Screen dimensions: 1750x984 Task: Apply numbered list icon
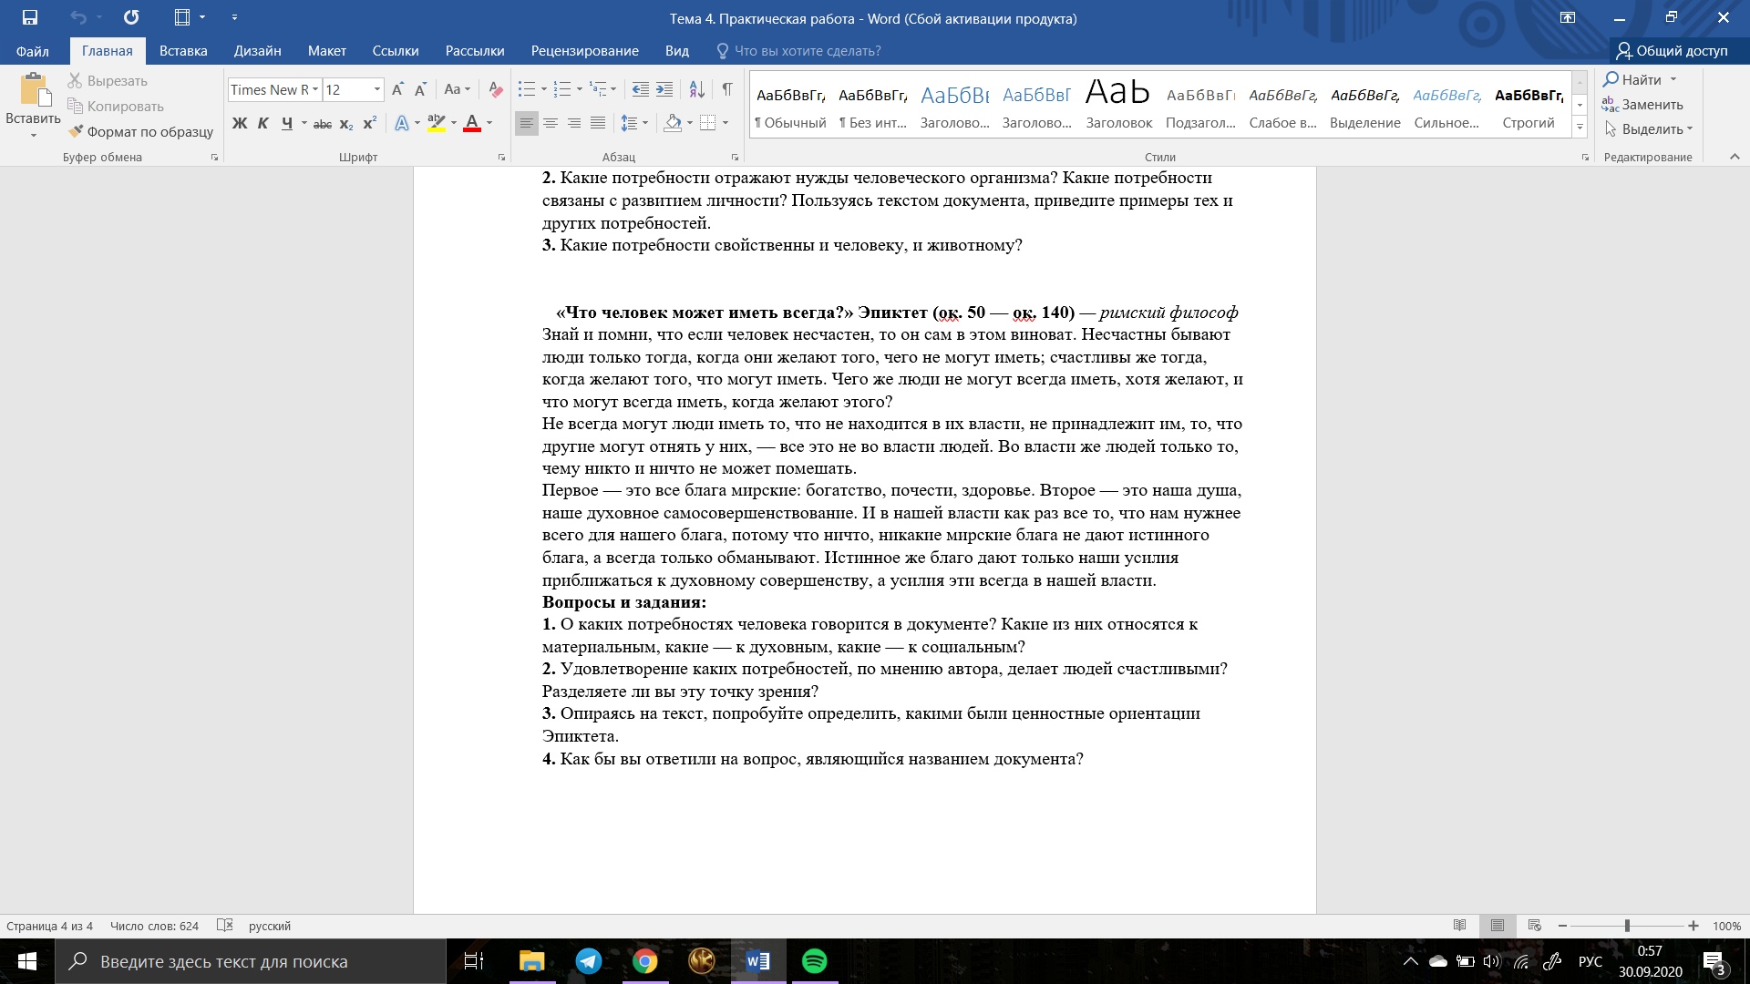pyautogui.click(x=562, y=89)
